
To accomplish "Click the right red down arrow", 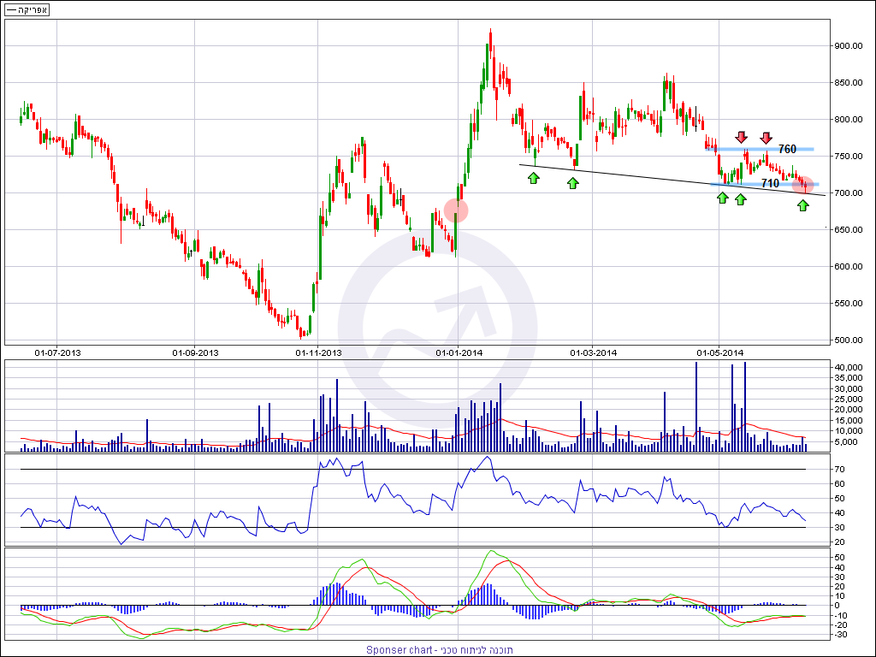I will (x=766, y=137).
